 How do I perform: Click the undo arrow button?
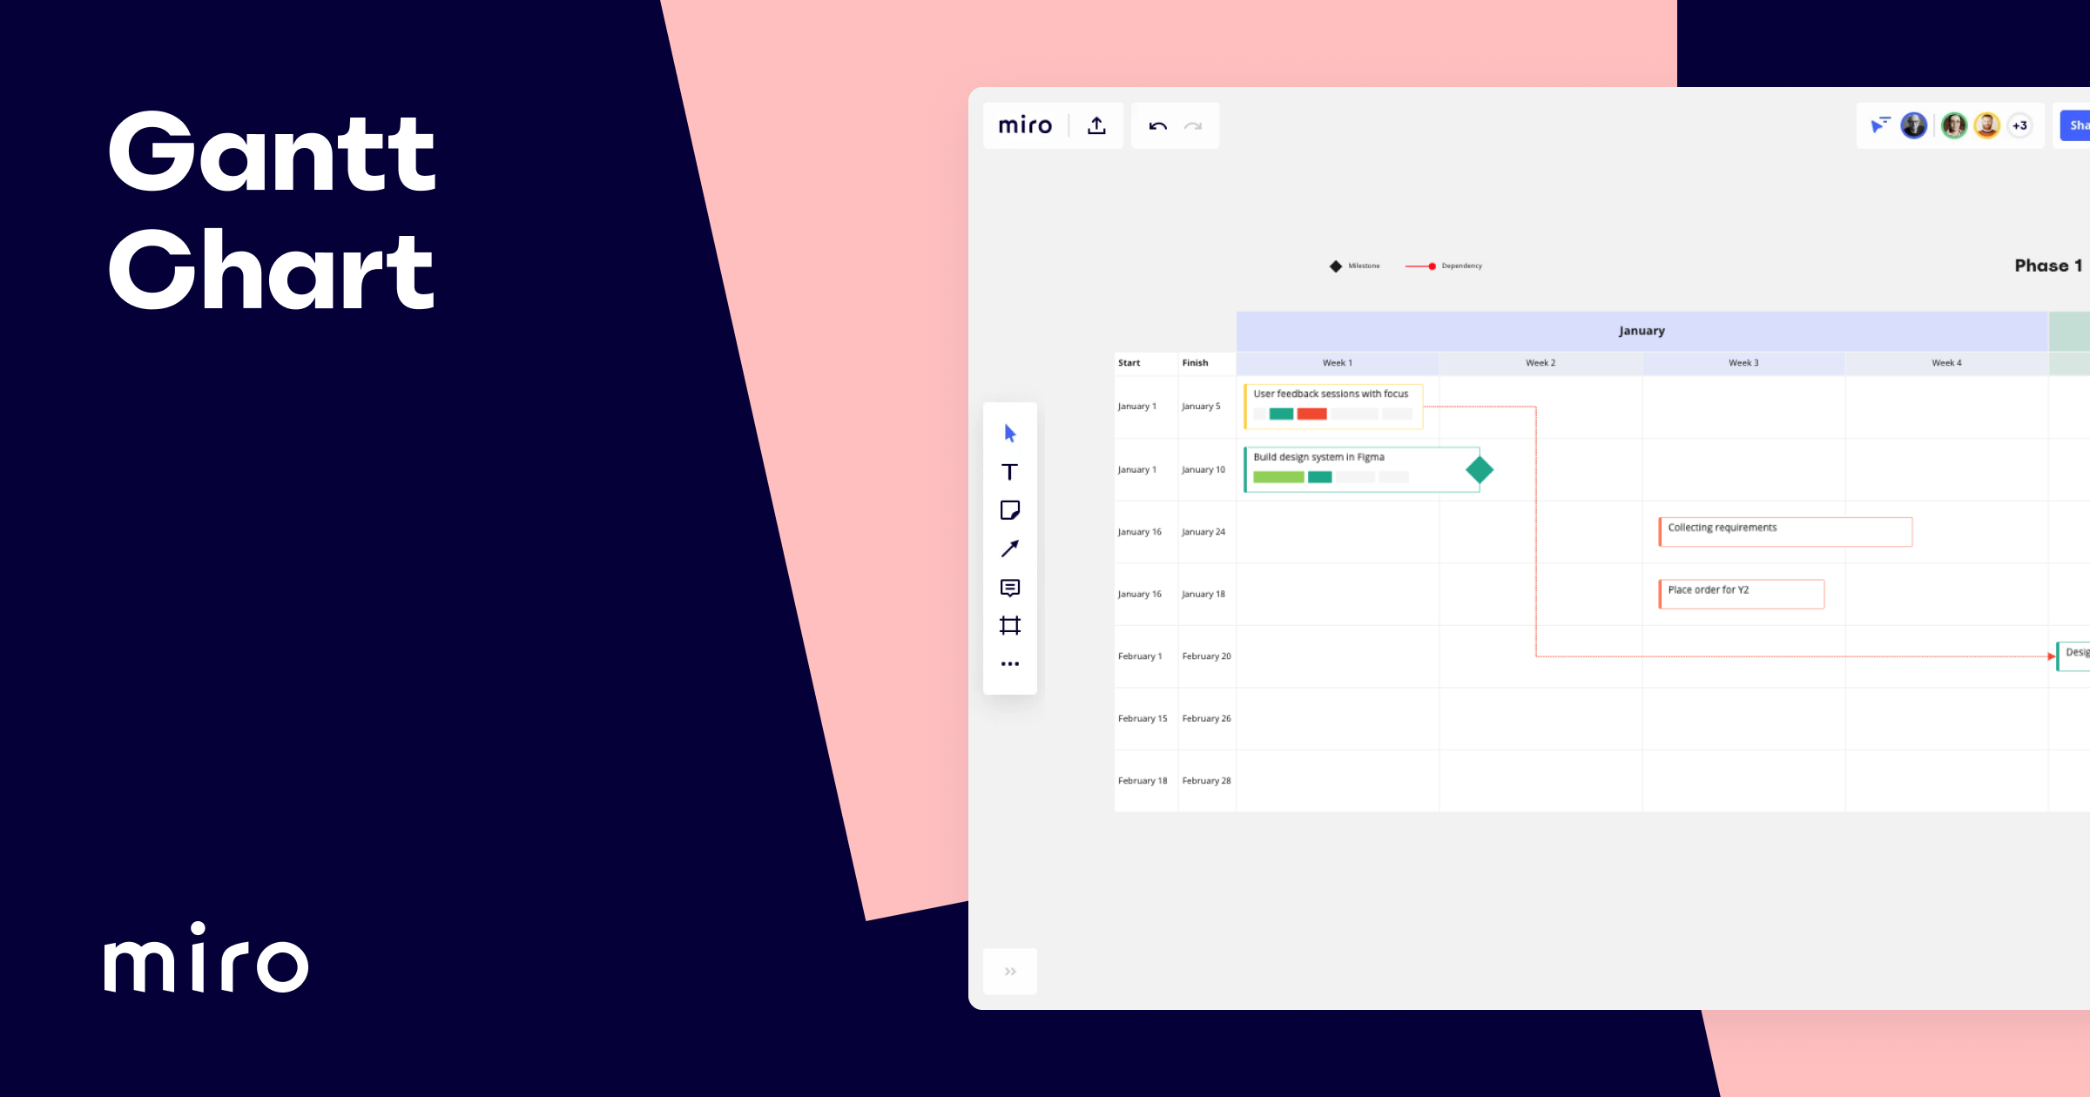coord(1157,125)
